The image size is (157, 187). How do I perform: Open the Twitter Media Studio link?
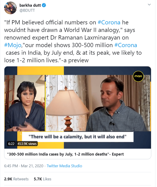coord(64,166)
